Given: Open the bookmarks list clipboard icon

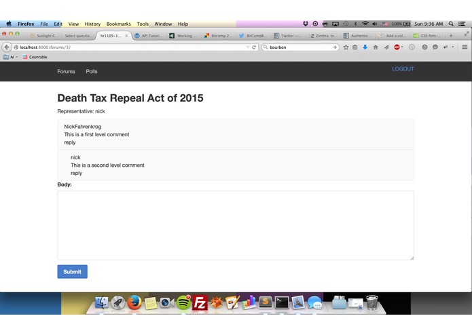Looking at the screenshot, I should [355, 47].
